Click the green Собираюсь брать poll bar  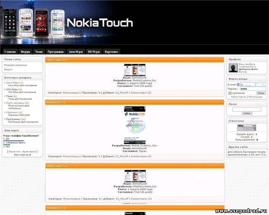tap(7, 145)
